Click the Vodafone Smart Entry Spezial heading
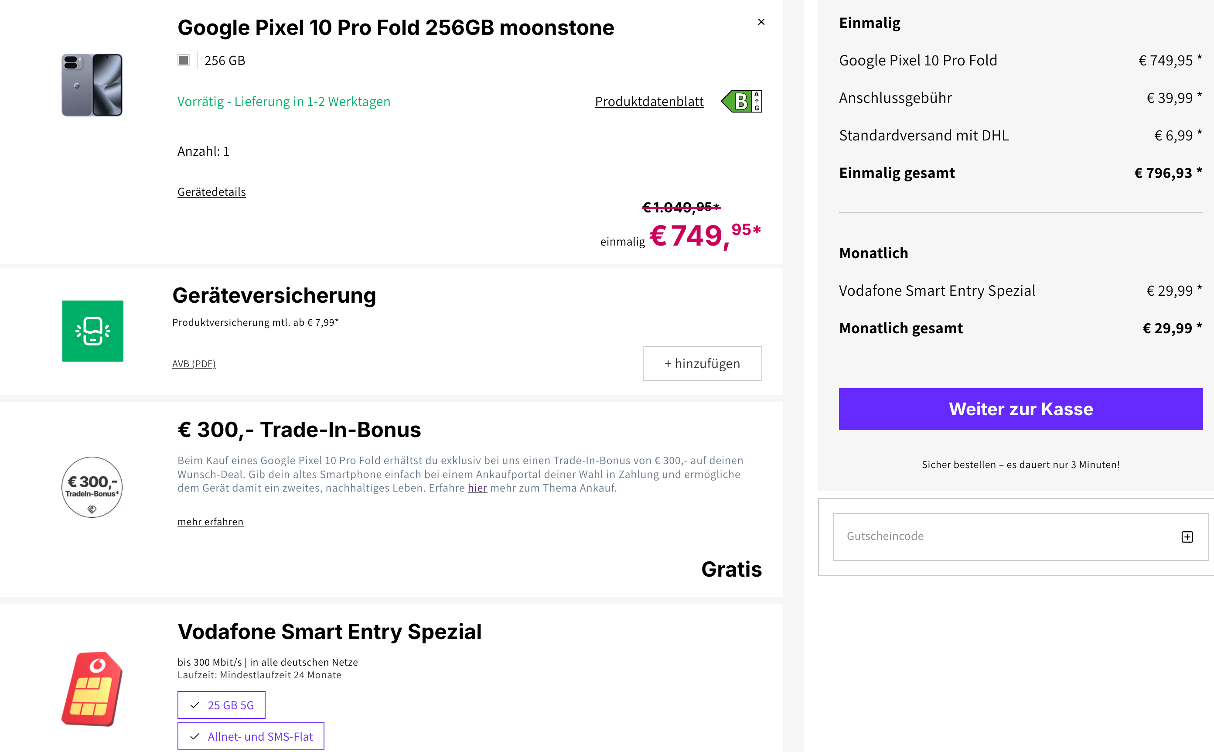Viewport: 1214px width, 752px height. (x=329, y=632)
